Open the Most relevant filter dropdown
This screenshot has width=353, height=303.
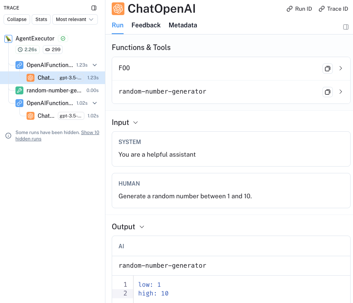tap(75, 19)
